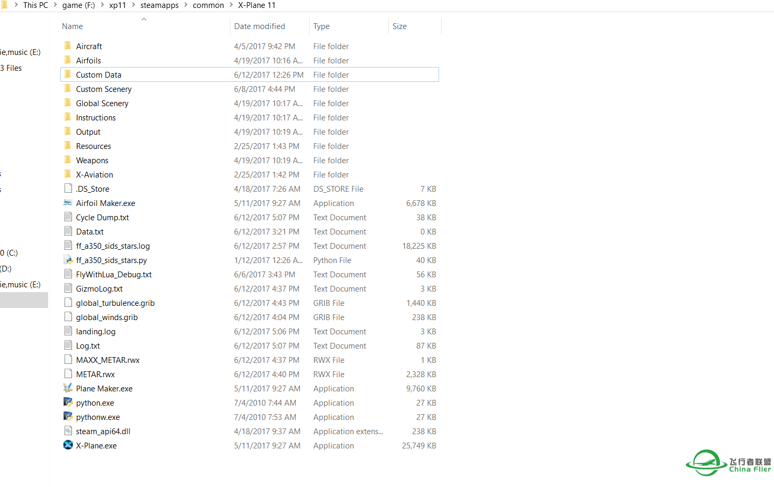
Task: Select the .DS_Store file icon
Action: pyautogui.click(x=68, y=189)
